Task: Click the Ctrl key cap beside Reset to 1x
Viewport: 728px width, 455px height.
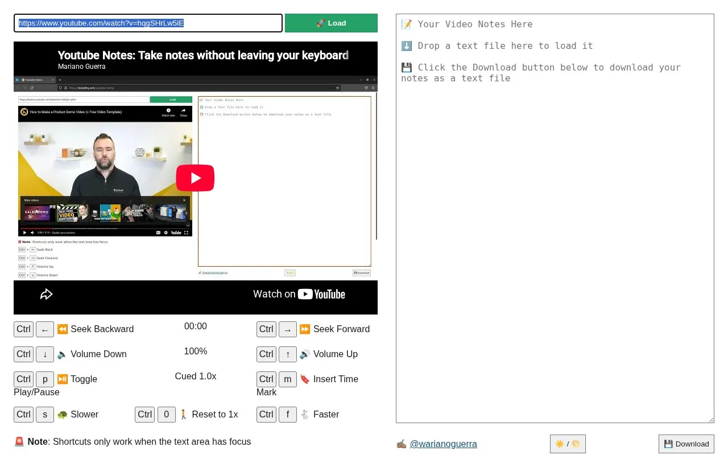Action: [145, 415]
